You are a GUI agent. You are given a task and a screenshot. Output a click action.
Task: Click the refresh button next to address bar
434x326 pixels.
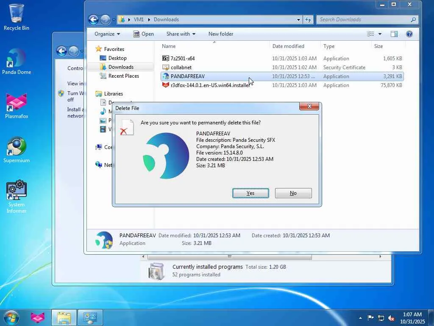tap(308, 20)
